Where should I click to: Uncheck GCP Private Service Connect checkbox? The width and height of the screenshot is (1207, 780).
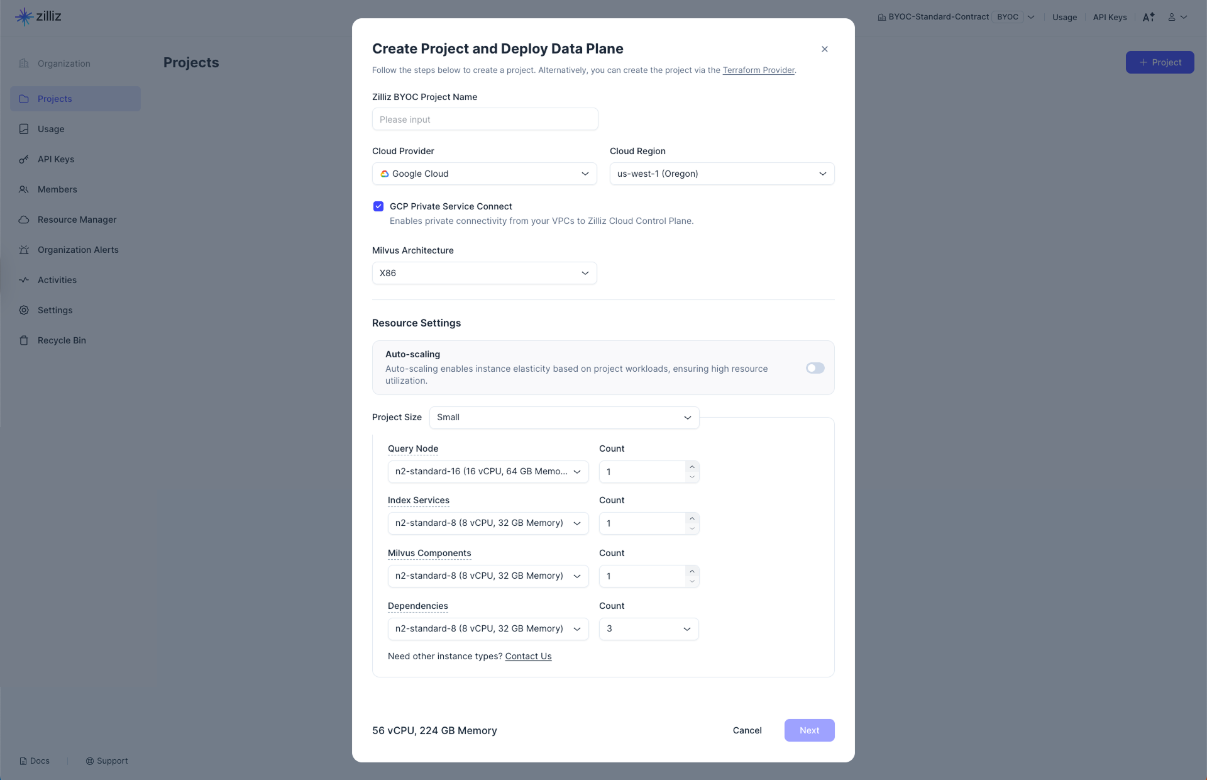click(378, 206)
